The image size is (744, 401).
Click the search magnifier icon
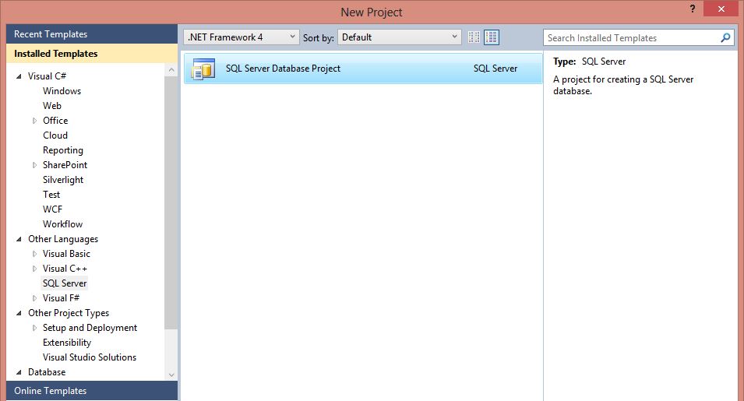[725, 37]
